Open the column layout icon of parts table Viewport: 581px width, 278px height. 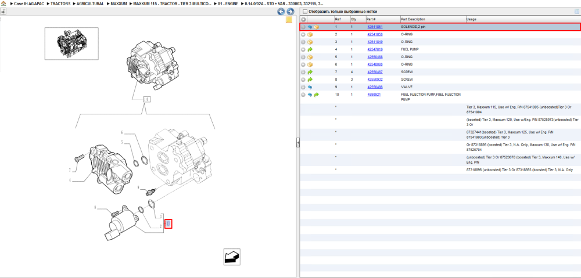click(576, 12)
